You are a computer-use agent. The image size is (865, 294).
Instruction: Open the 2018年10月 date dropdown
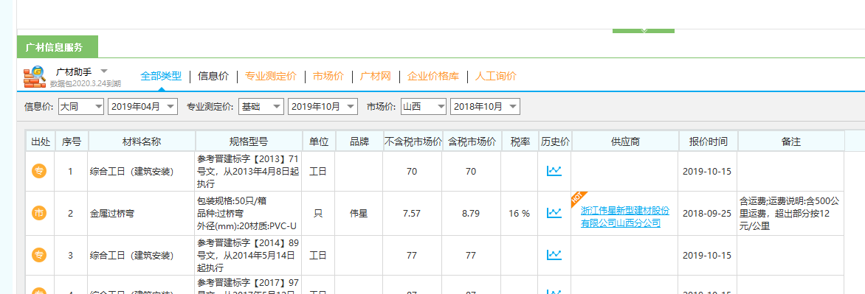[x=486, y=107]
